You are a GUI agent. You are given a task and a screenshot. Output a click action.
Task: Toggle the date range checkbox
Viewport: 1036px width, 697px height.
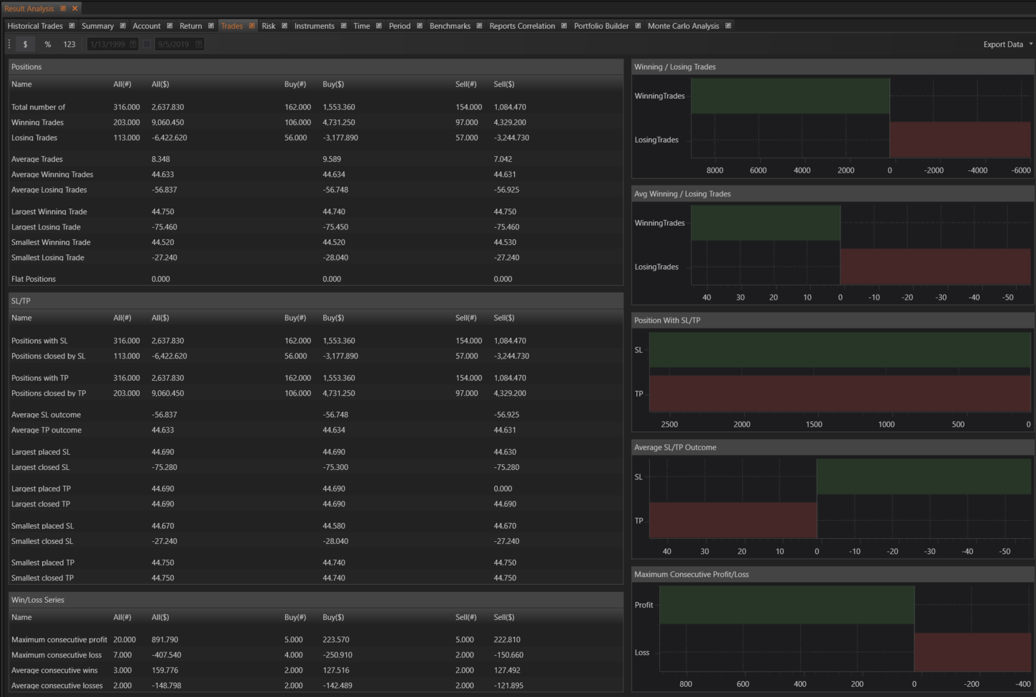147,44
